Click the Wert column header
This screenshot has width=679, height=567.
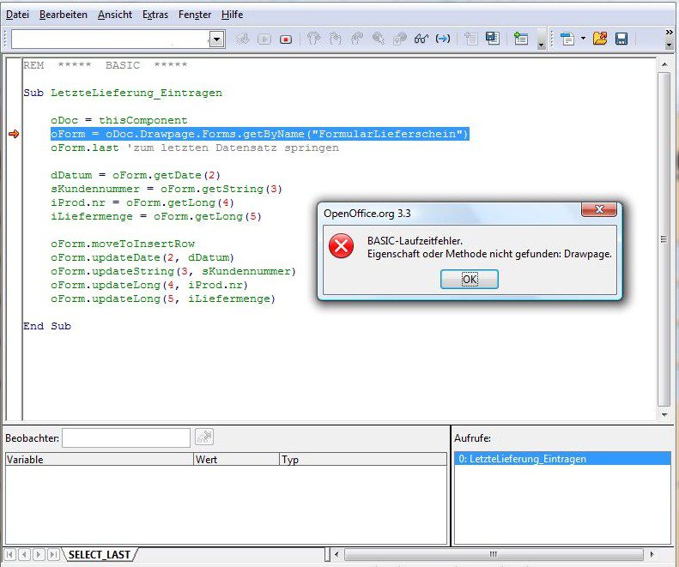[236, 459]
